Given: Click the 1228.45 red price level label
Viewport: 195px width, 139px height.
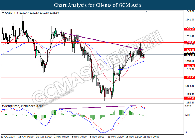Looking at the screenshot, I should click(190, 42).
